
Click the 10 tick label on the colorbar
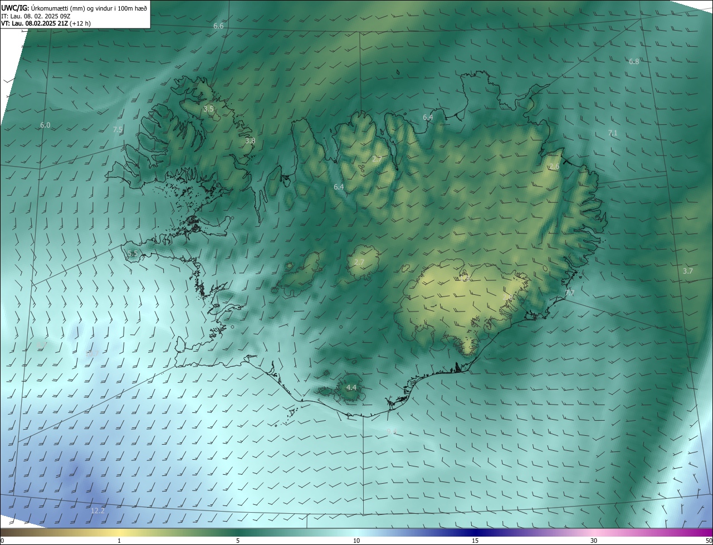pyautogui.click(x=356, y=541)
